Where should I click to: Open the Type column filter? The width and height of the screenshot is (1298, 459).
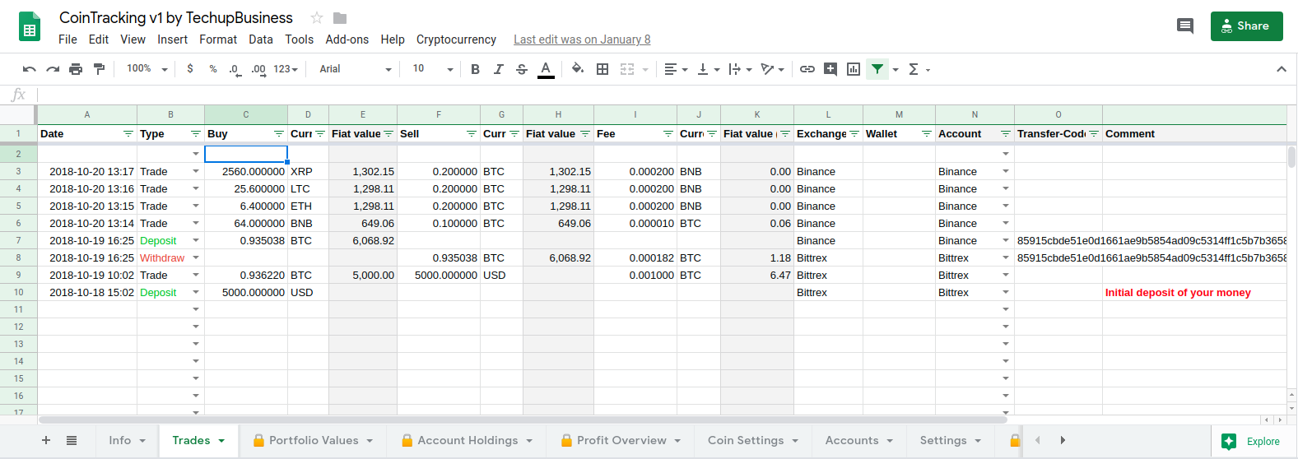[196, 133]
